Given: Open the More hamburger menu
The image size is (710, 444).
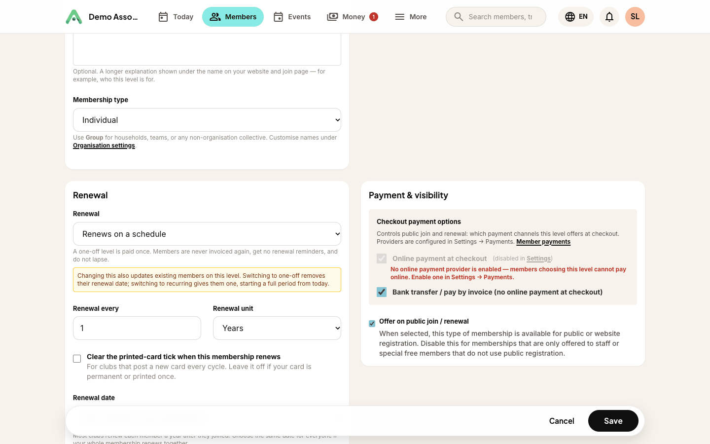Looking at the screenshot, I should click(x=411, y=17).
